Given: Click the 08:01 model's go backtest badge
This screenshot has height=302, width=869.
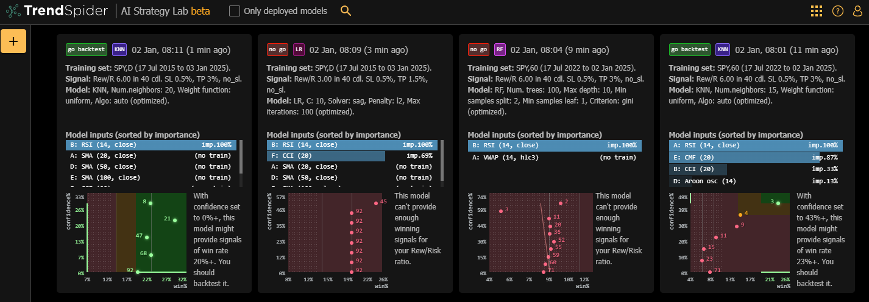Looking at the screenshot, I should 690,49.
